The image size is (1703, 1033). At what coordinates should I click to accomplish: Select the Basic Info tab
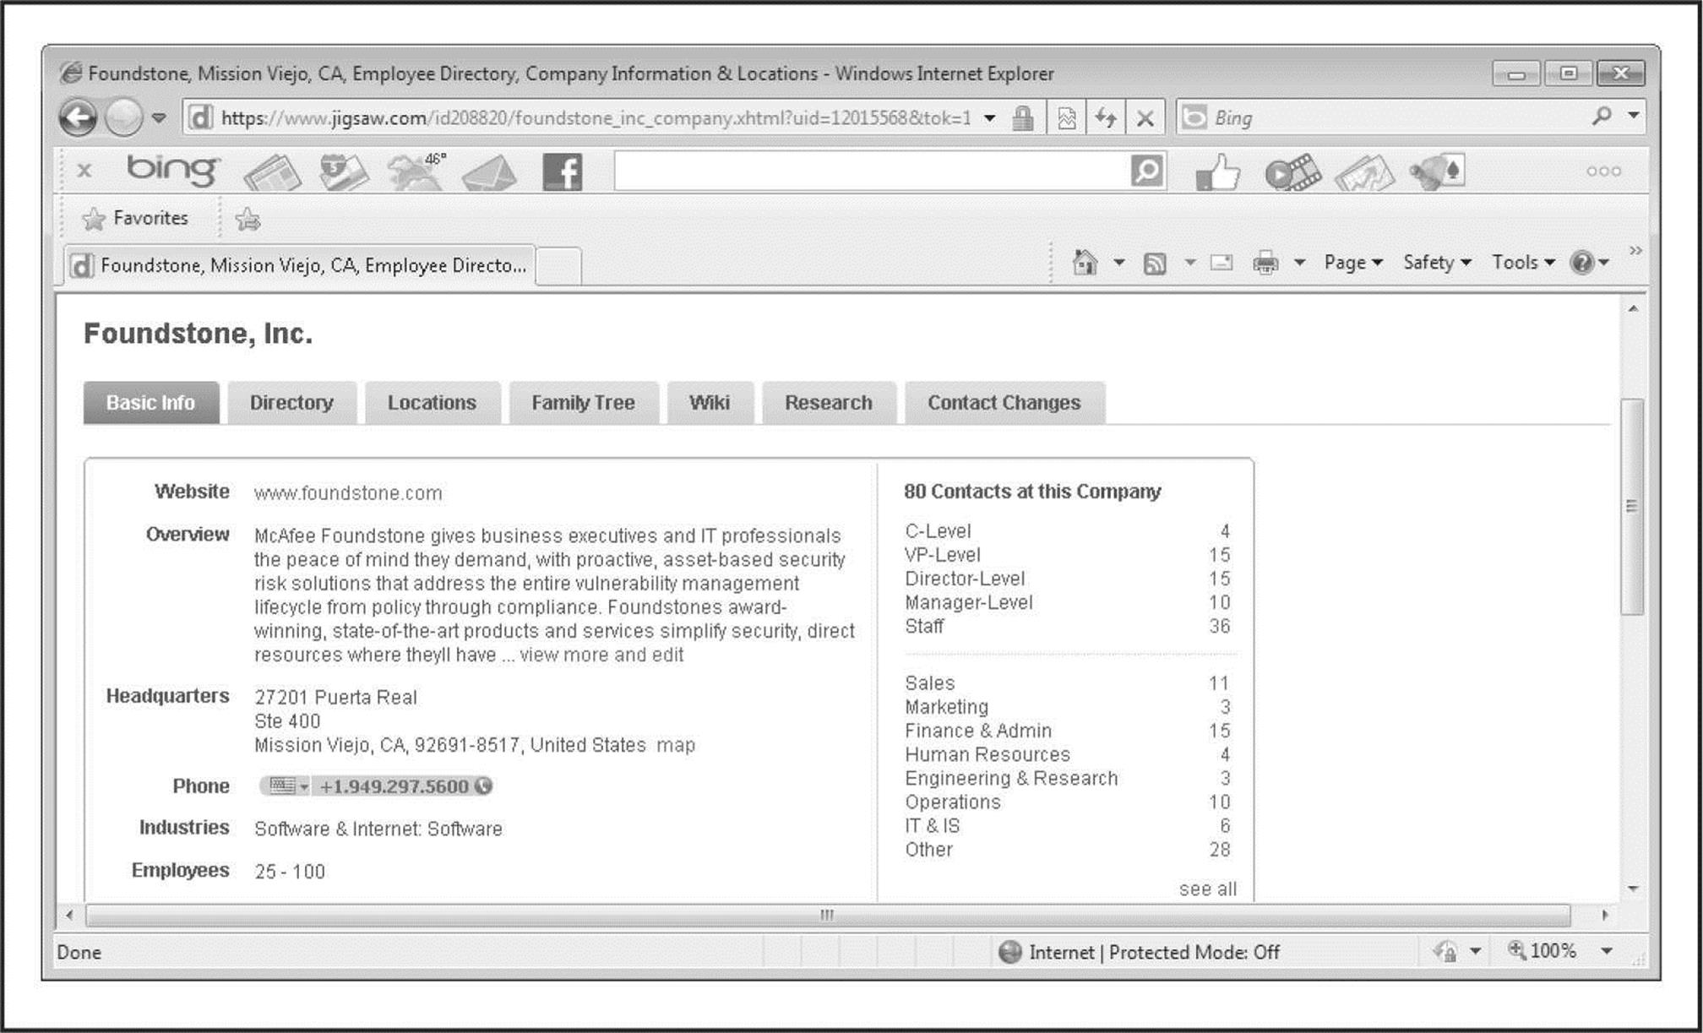151,403
